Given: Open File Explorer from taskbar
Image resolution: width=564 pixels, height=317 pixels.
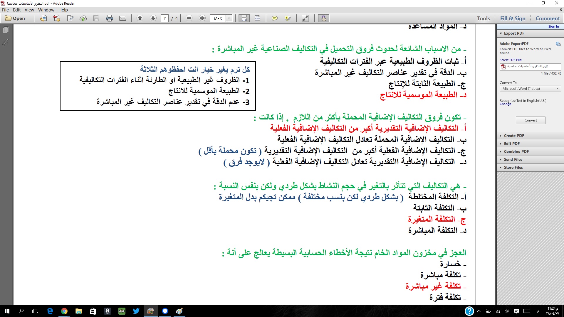Looking at the screenshot, I should click(78, 311).
